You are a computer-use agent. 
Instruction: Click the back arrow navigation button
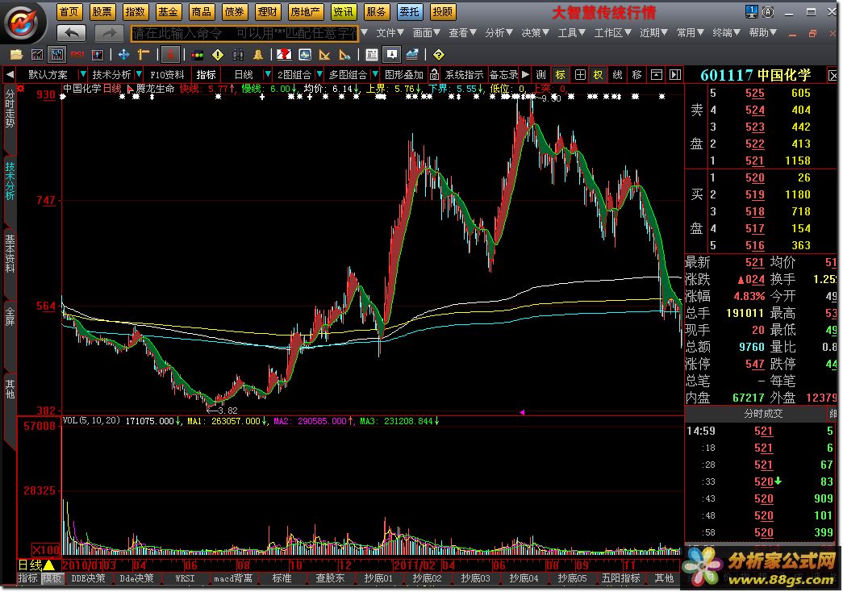[x=72, y=33]
